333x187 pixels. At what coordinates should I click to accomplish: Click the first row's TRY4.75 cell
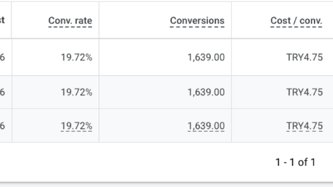[304, 57]
